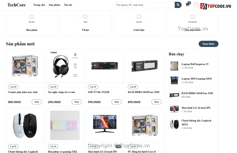237x153 pixels.
Task: Open the Laptop Dell Inspiron 15 bestseller link
Action: click(195, 64)
